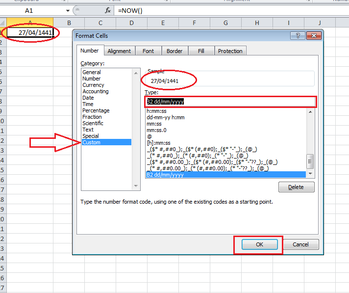Click column C header
This screenshot has width=349, height=293.
[x=100, y=23]
